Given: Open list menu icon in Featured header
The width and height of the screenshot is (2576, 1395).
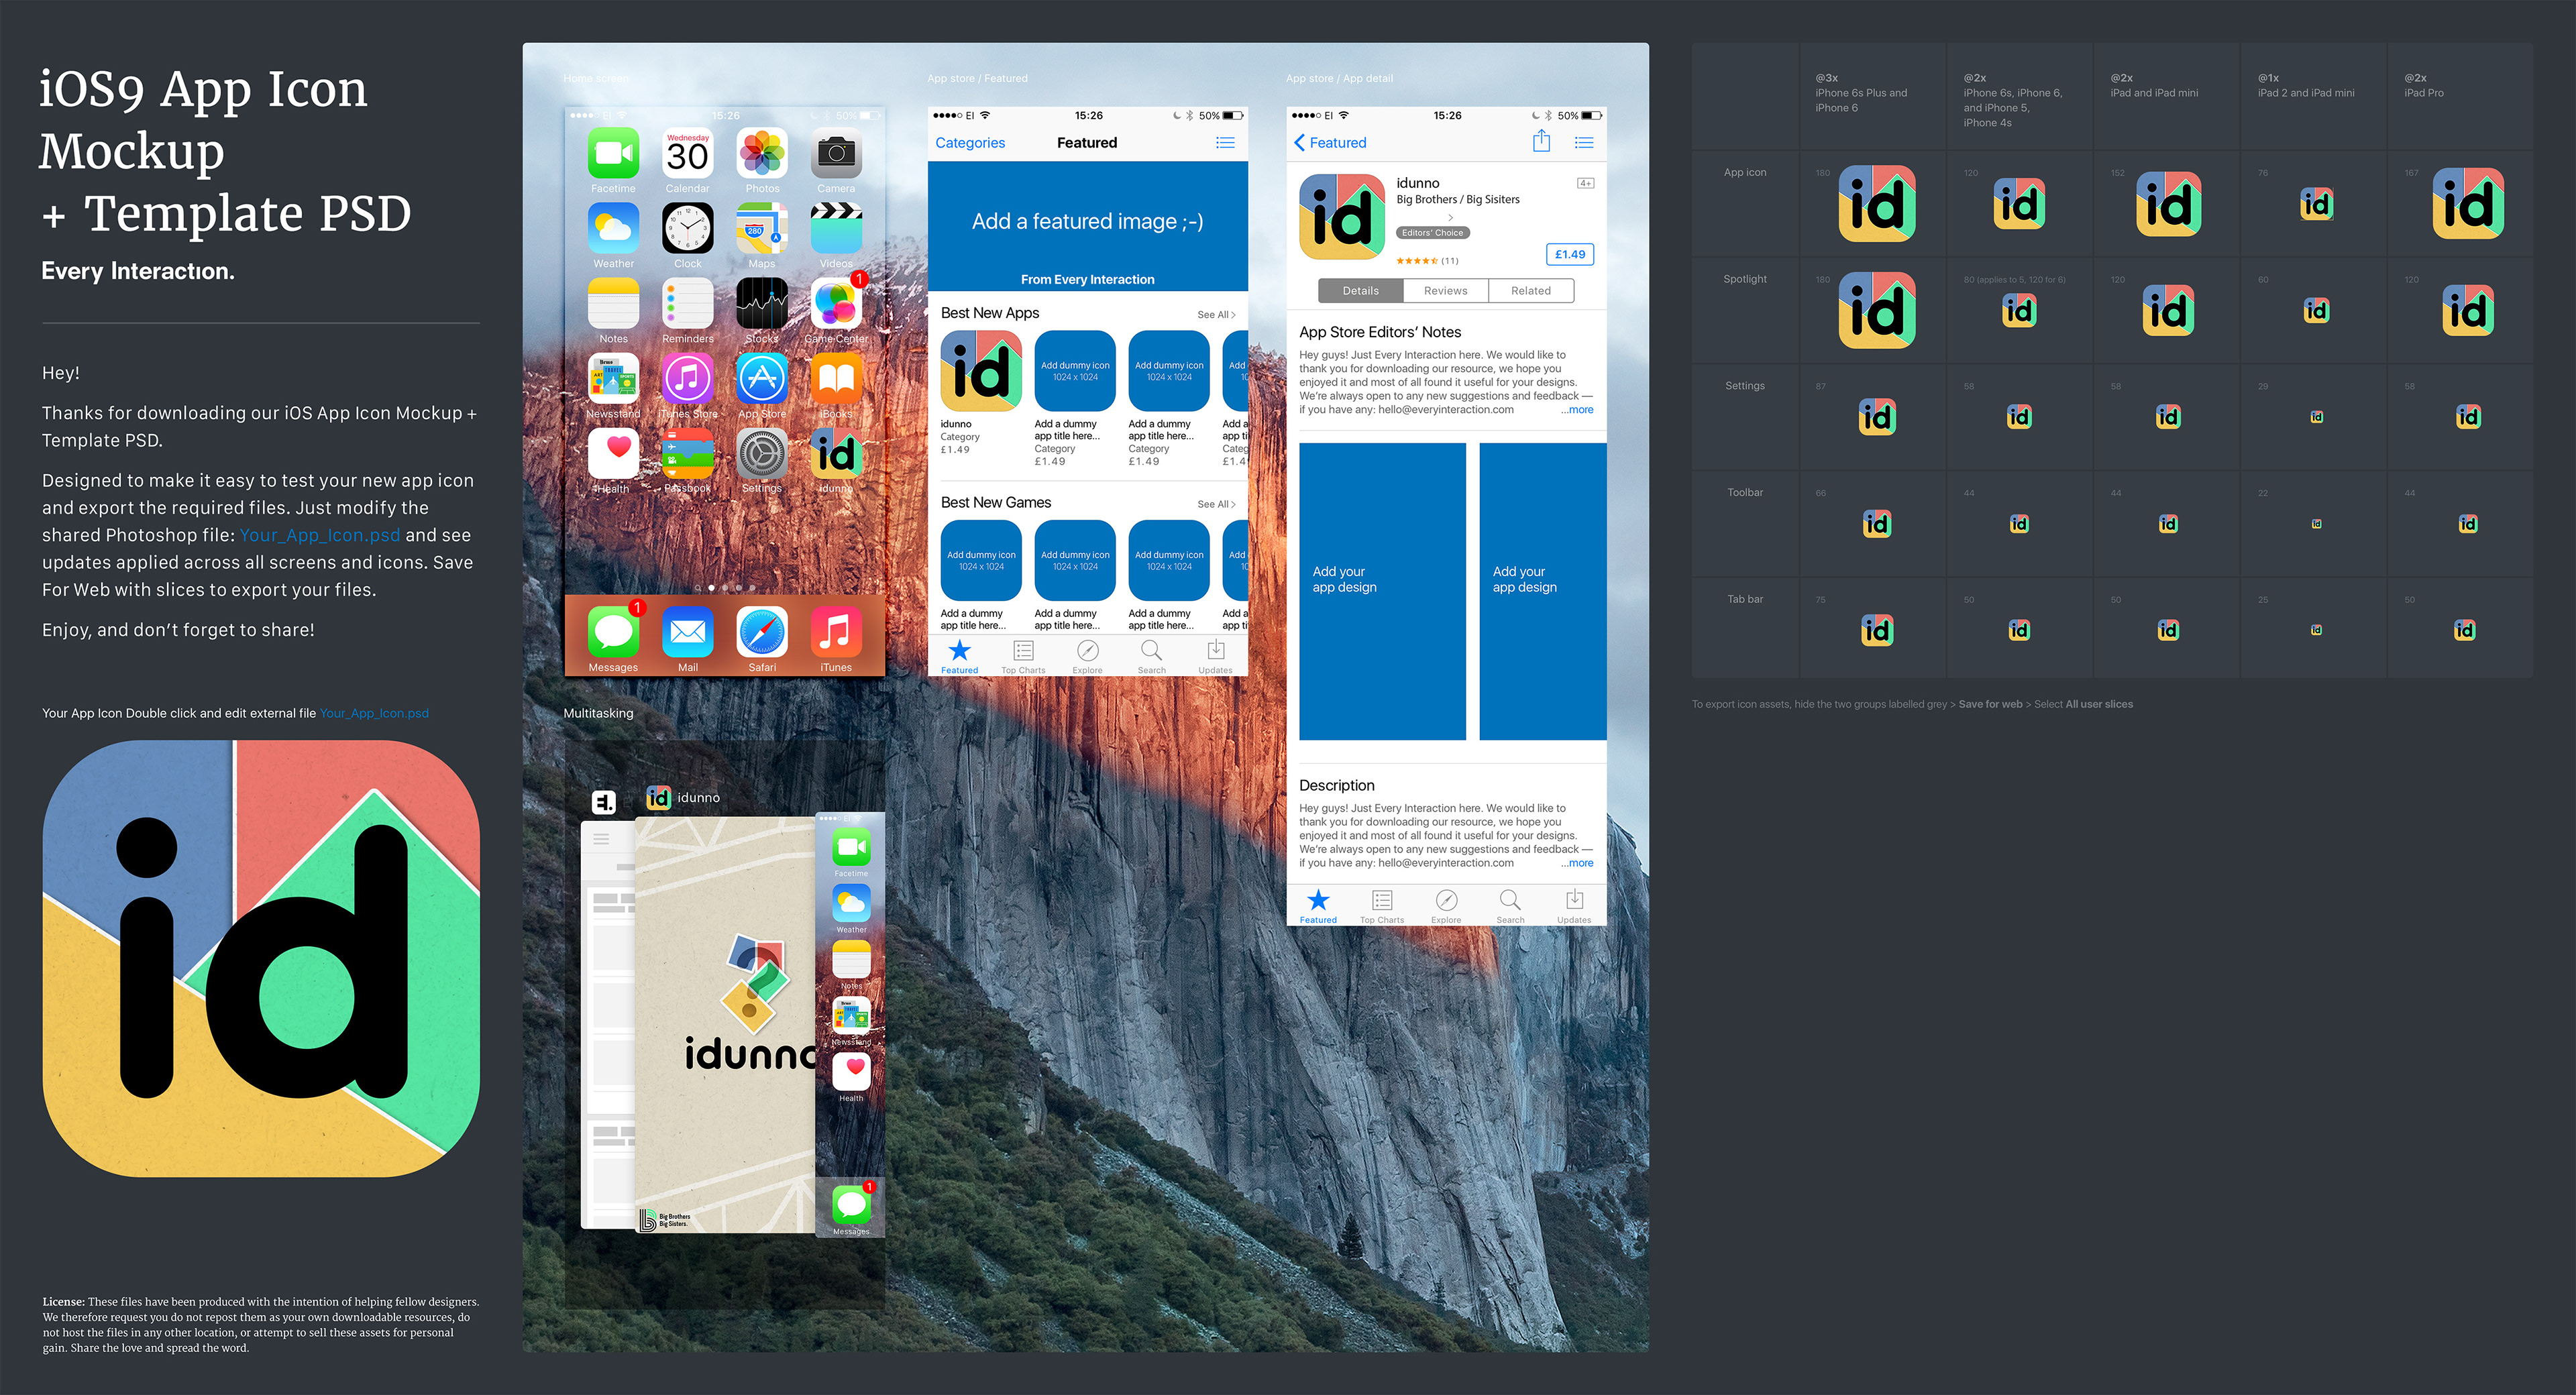Looking at the screenshot, I should pyautogui.click(x=1225, y=143).
